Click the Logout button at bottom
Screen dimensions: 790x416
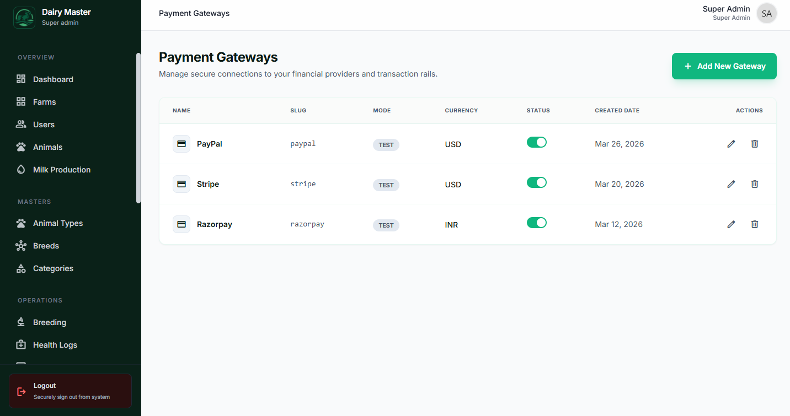click(70, 391)
